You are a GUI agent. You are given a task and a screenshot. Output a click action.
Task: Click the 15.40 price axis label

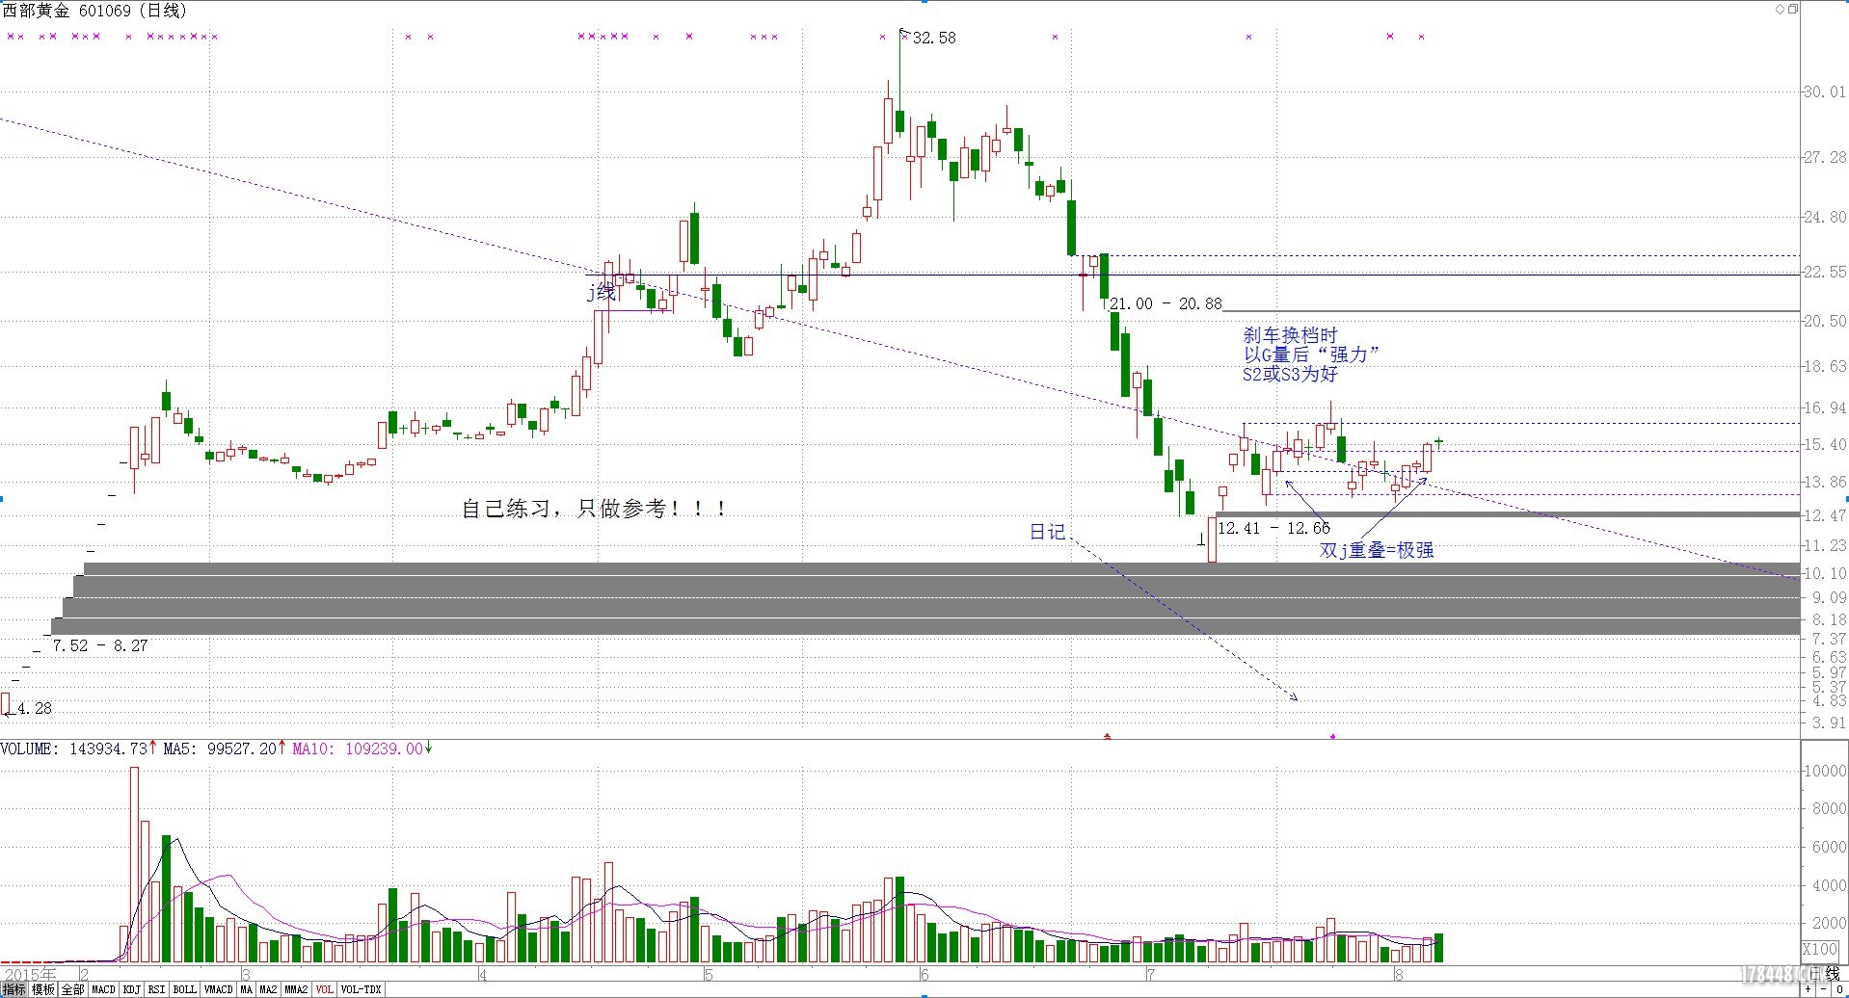pos(1825,444)
